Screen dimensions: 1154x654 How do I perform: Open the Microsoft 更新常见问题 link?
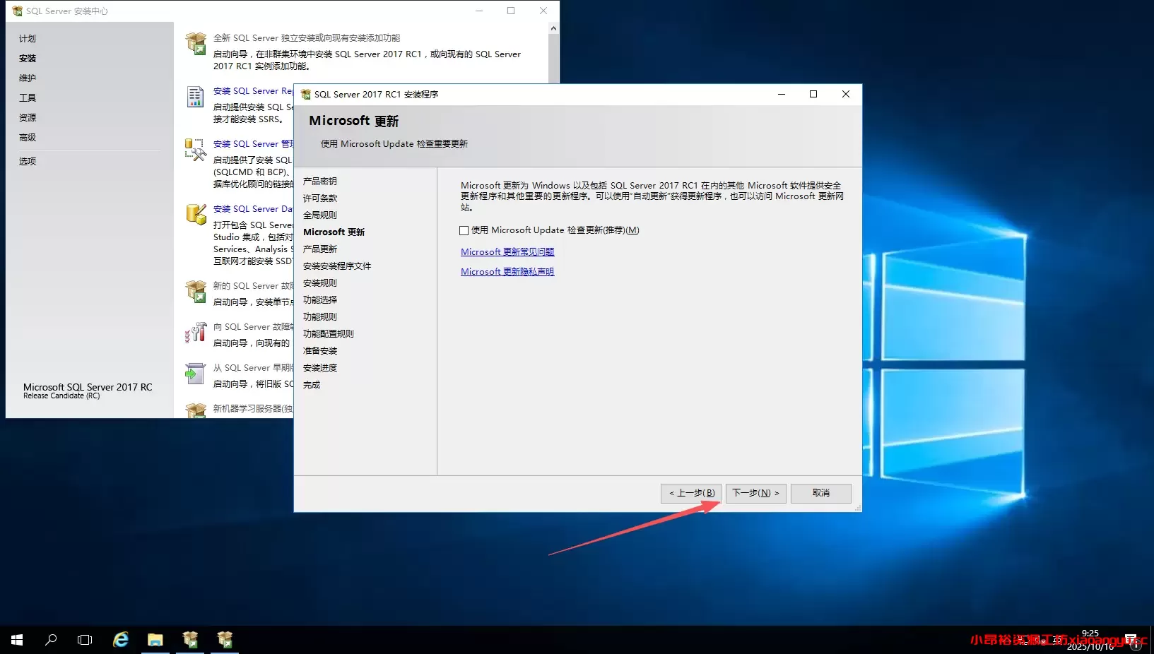click(x=507, y=251)
